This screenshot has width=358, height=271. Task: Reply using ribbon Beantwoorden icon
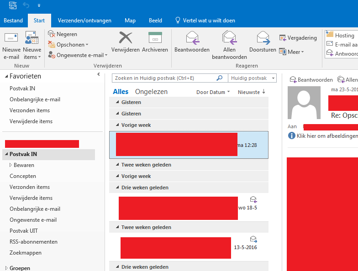[x=192, y=38]
